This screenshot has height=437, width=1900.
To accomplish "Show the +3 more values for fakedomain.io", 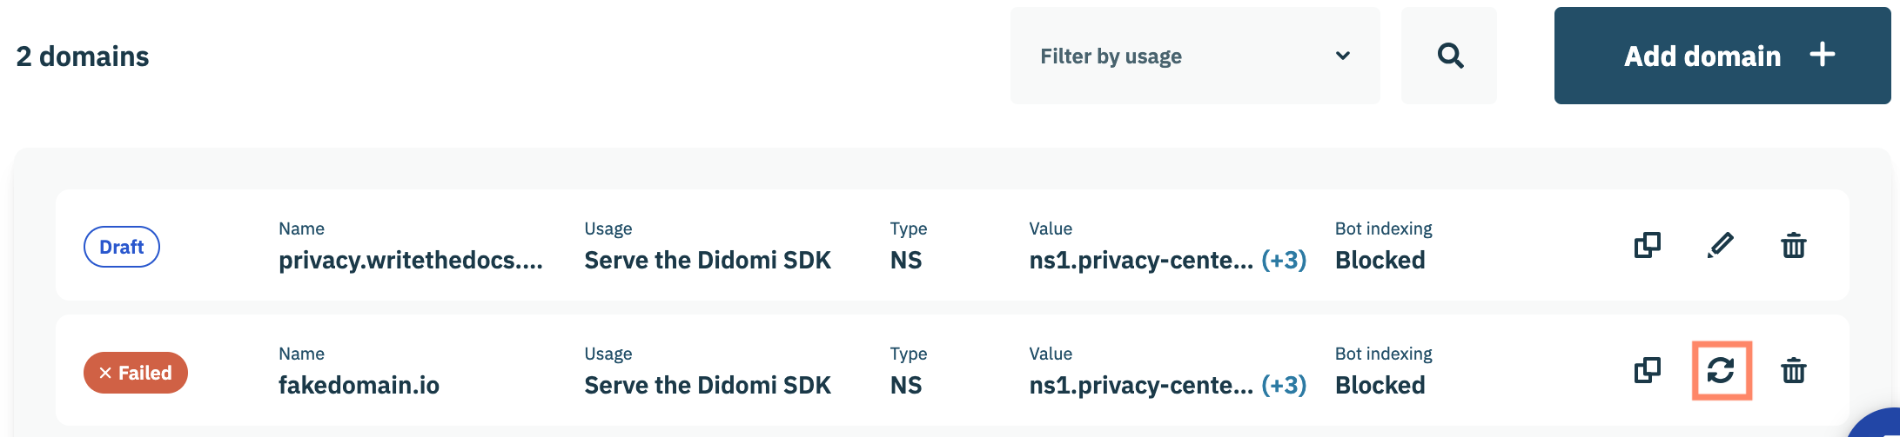I will [x=1284, y=385].
